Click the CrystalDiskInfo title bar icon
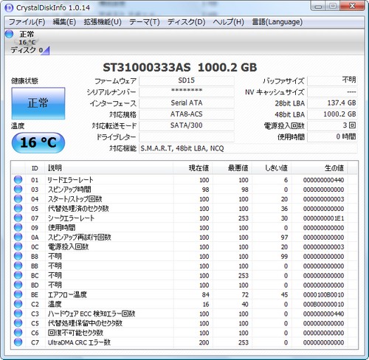The height and width of the screenshot is (360, 369). click(x=9, y=7)
